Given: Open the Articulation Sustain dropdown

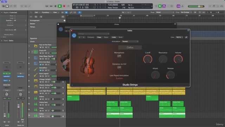Looking at the screenshot, I should coord(130,42).
